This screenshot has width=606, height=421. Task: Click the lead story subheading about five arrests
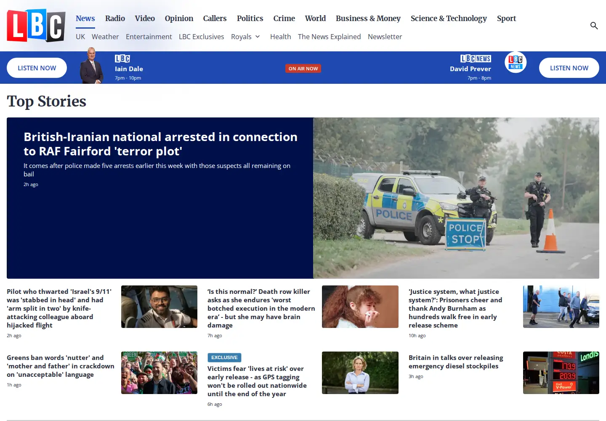click(x=157, y=170)
